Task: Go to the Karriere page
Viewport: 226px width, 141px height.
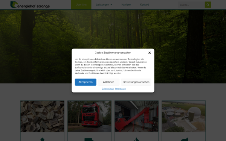Action: (126, 5)
